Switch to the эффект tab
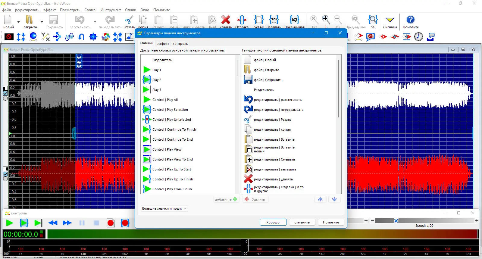 pyautogui.click(x=163, y=44)
